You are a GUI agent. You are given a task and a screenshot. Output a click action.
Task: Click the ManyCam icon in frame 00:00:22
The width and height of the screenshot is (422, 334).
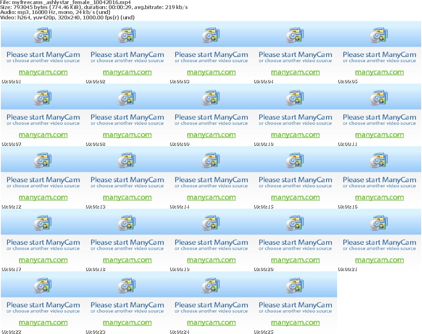(x=42, y=285)
